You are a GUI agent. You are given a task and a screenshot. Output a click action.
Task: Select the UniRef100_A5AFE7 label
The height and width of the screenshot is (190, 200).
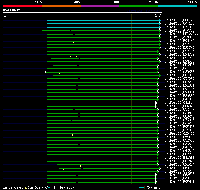tap(179, 168)
